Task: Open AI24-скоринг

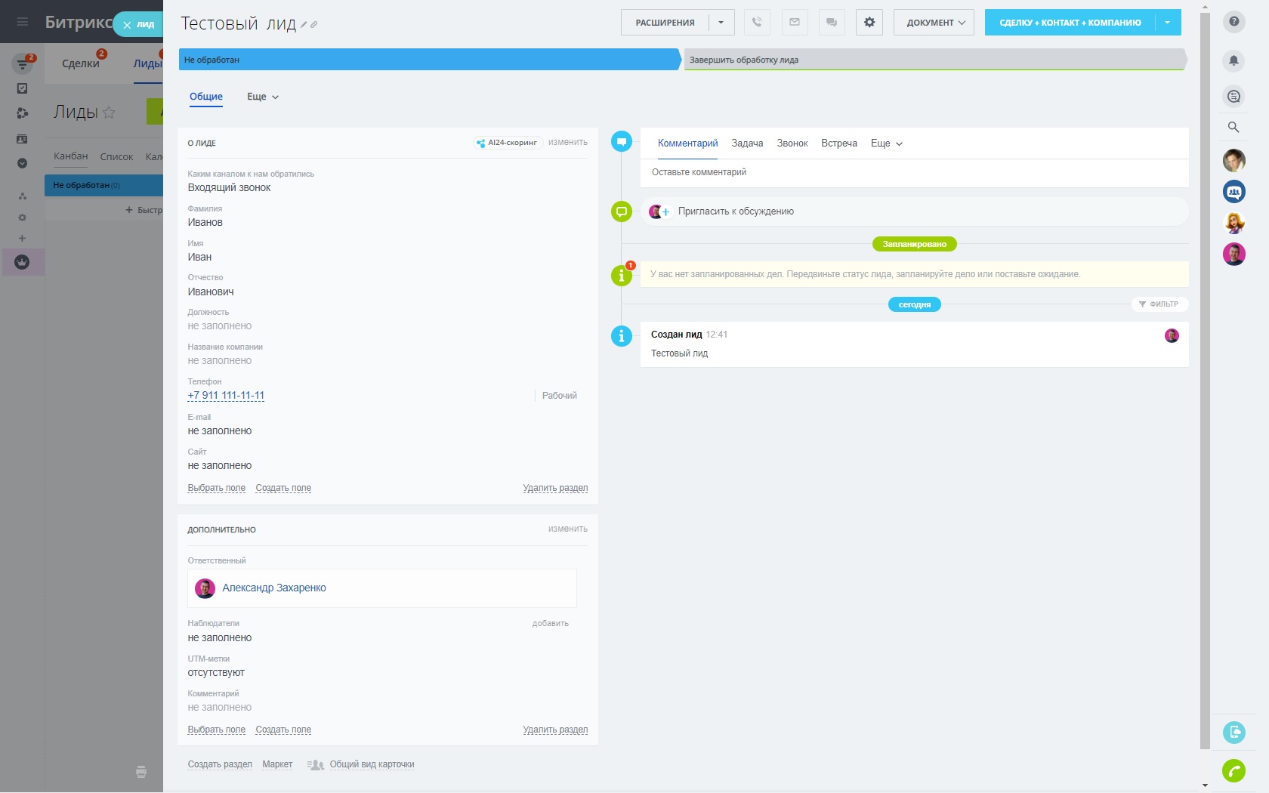Action: pyautogui.click(x=508, y=143)
